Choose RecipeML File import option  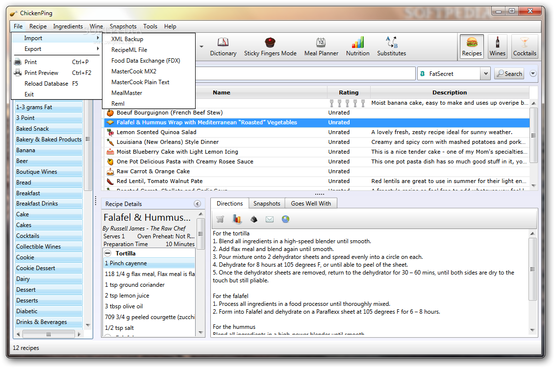[x=149, y=50]
